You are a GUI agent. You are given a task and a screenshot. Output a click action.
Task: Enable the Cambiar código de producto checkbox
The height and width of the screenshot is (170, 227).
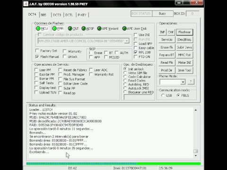[x=40, y=34]
